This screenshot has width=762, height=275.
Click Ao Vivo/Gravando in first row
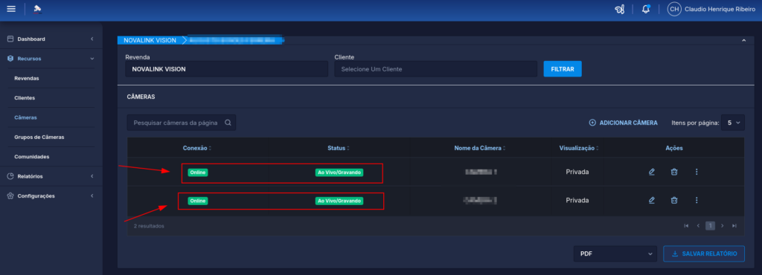coord(339,172)
